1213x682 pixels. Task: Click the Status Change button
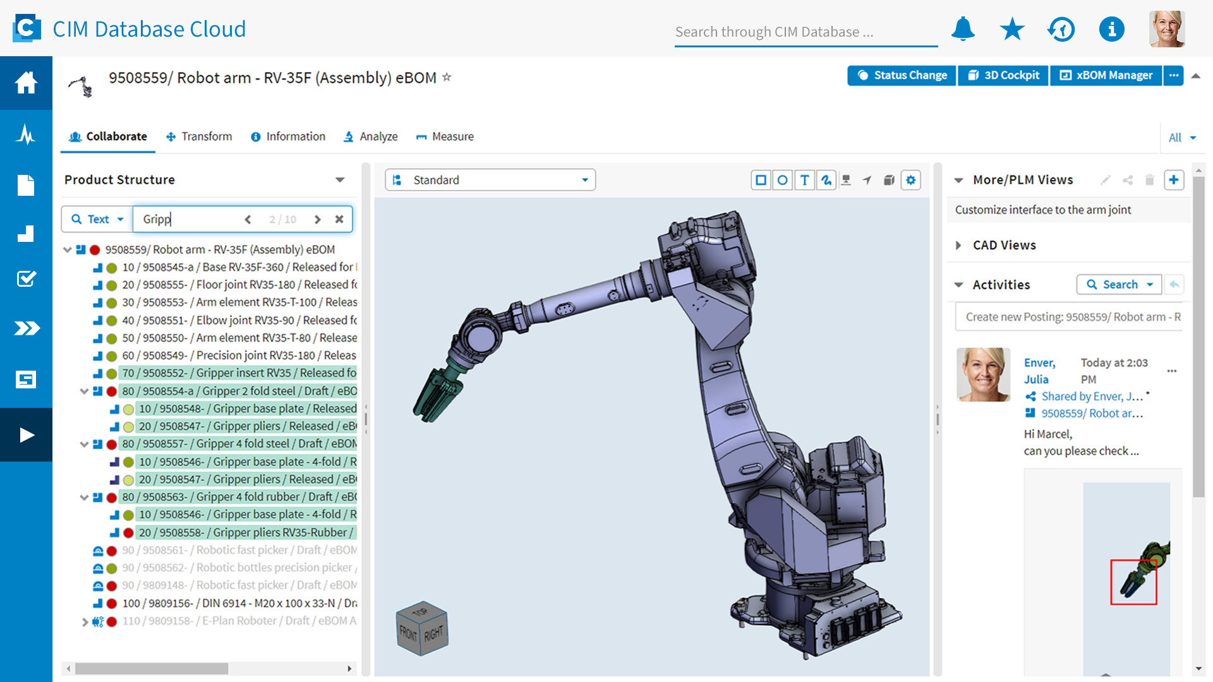[902, 75]
